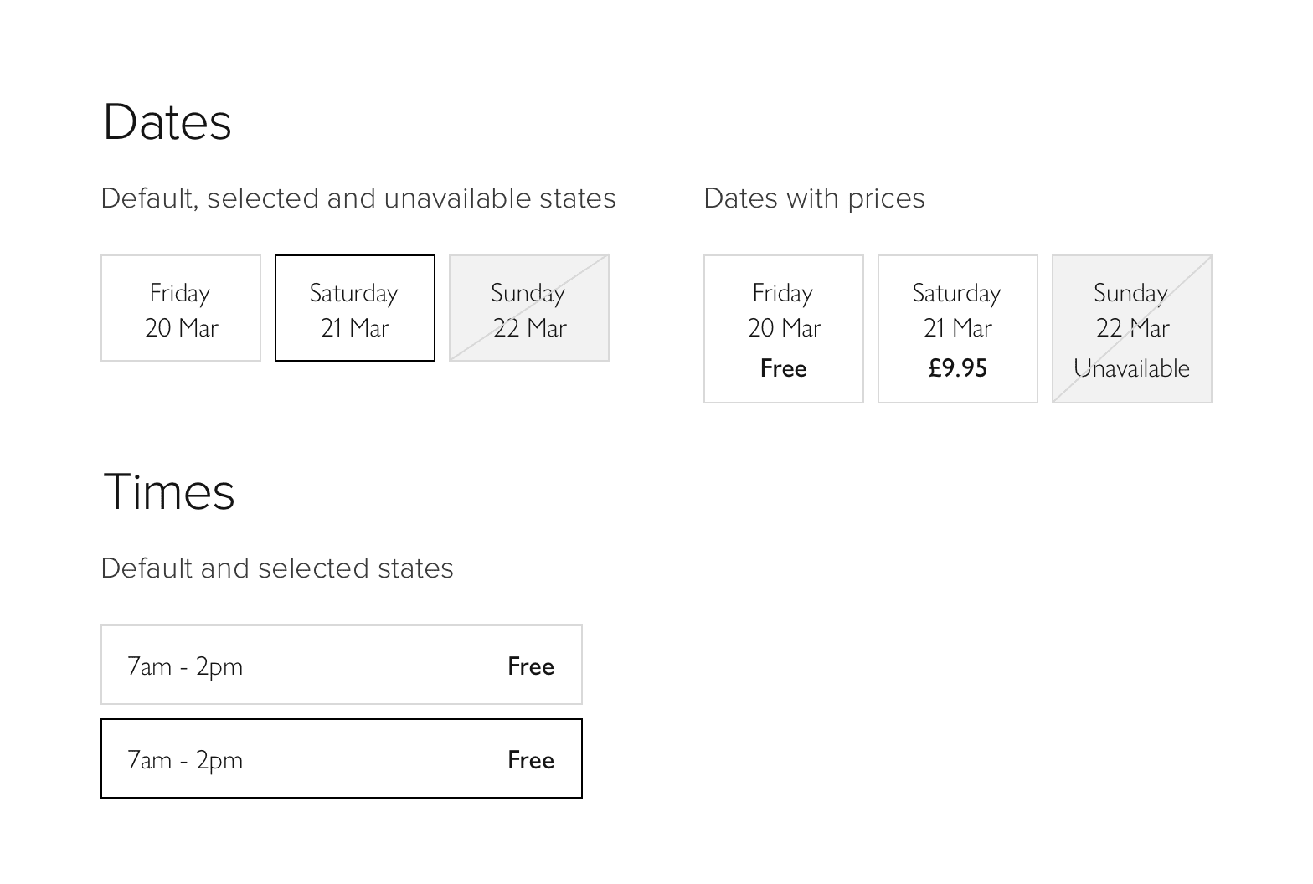Click "Free" price under Friday 20 Mar

coord(784,368)
